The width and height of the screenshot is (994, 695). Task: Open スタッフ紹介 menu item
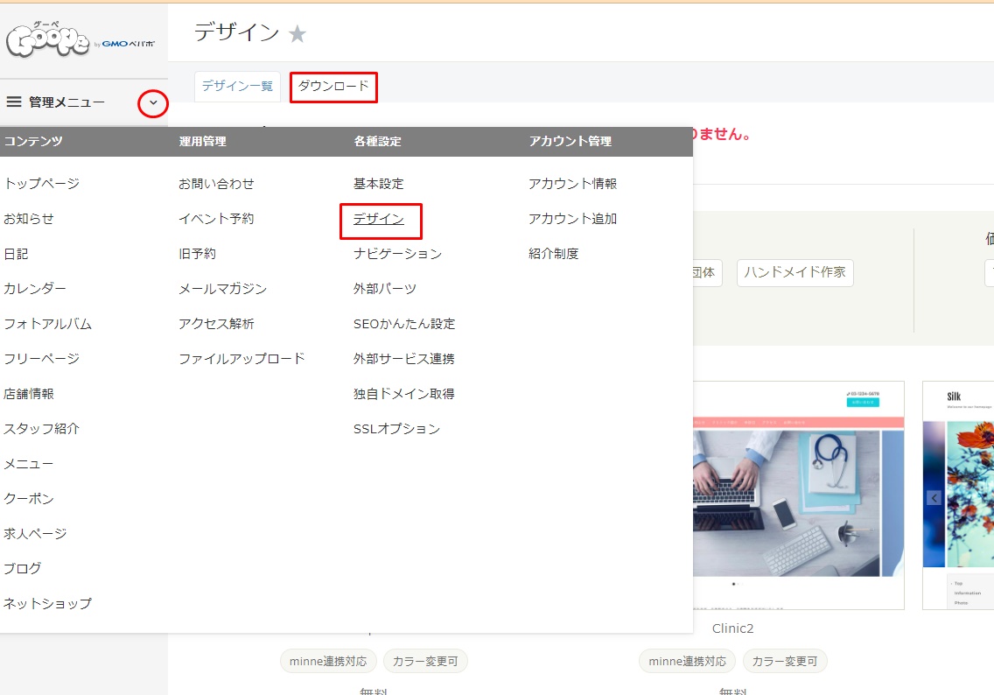click(42, 429)
